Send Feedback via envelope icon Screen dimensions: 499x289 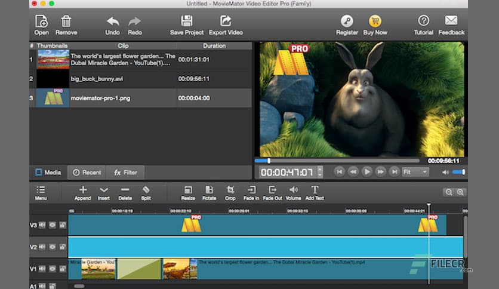point(451,25)
